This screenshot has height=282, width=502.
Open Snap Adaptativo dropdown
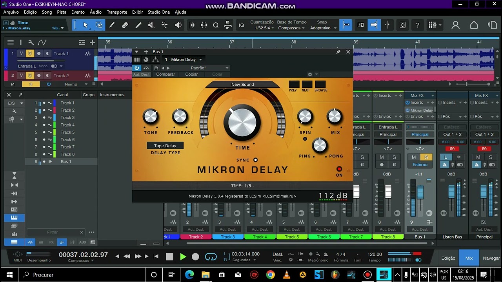[323, 28]
